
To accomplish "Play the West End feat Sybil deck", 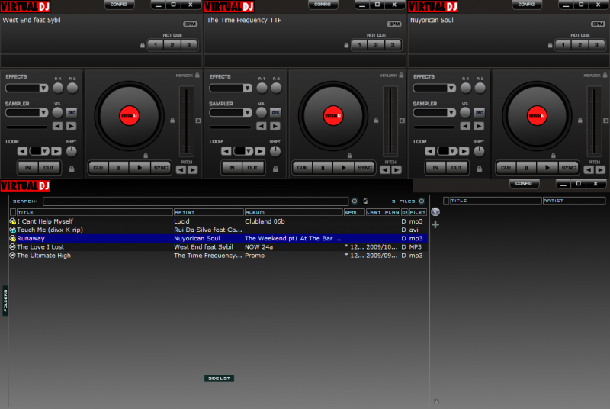I will (x=140, y=168).
